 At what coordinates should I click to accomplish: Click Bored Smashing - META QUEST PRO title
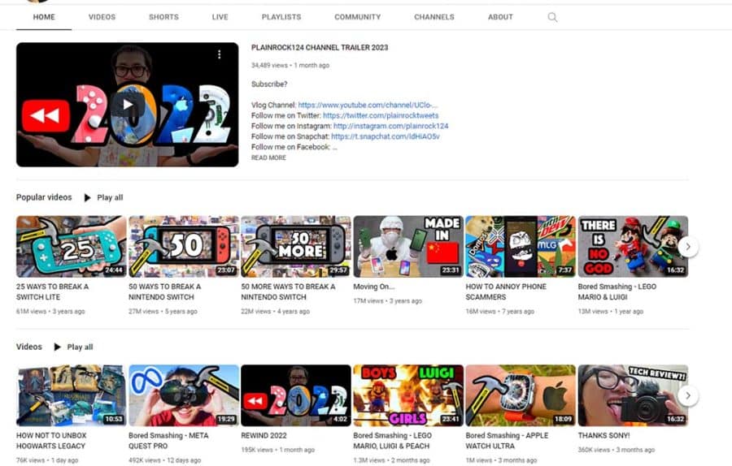[168, 441]
